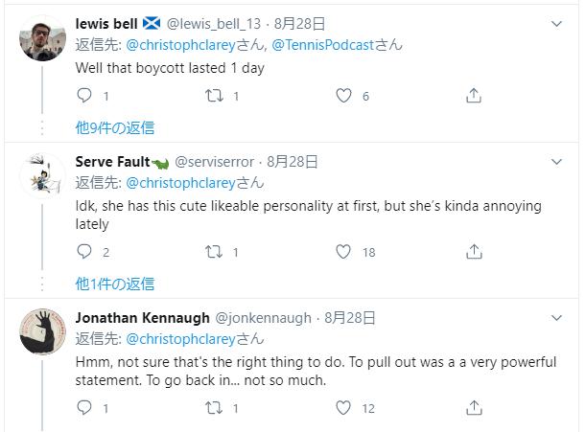This screenshot has width=586, height=432.
Task: Retweet Jonathan Kennaugh's tweet
Action: (x=216, y=408)
